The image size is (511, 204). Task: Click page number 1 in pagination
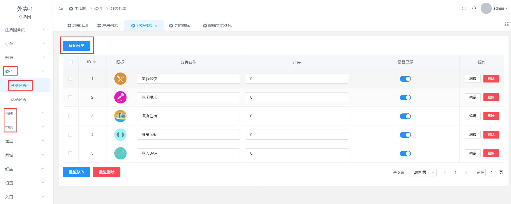[456, 172]
